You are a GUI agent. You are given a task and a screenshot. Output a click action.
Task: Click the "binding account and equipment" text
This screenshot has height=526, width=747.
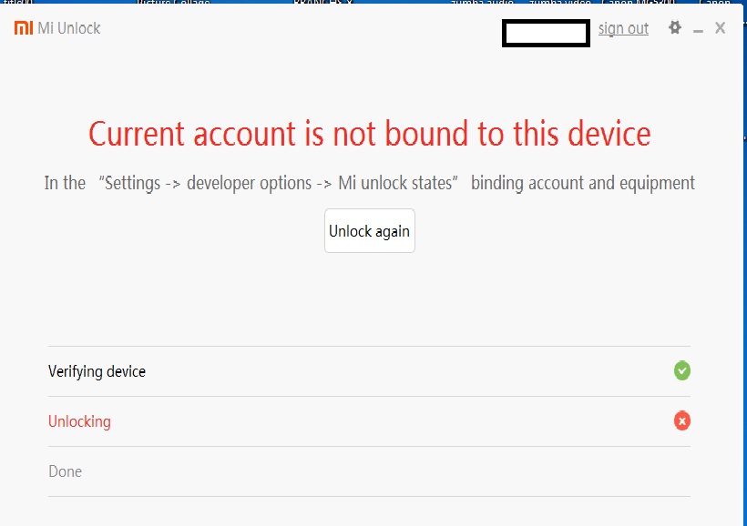[582, 183]
